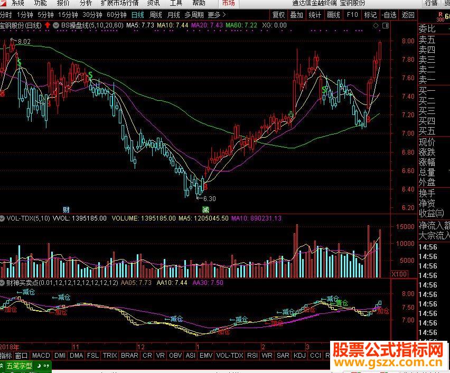Select the 周线 weekly period

coord(156,15)
